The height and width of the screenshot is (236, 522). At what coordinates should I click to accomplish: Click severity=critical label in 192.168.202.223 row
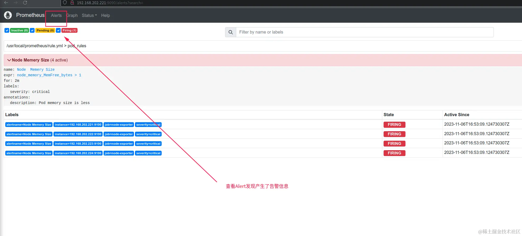click(x=148, y=144)
